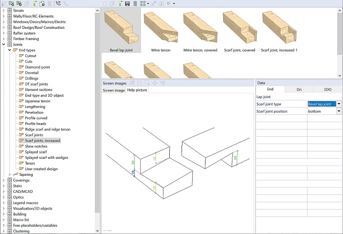This screenshot has width=343, height=234.
Task: Click the hierarchy visibility eye icon in tree toolbar
Action: [x=58, y=3]
